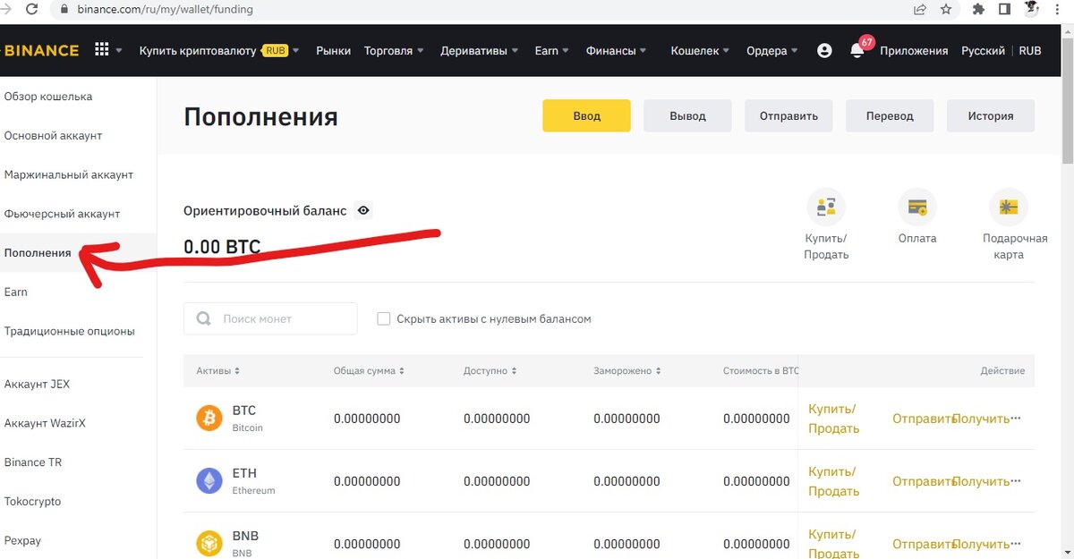Focus the Поиск монет search field

[x=270, y=318]
